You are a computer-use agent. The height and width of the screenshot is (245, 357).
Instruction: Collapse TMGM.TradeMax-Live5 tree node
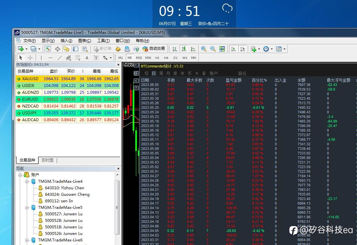pos(27,208)
